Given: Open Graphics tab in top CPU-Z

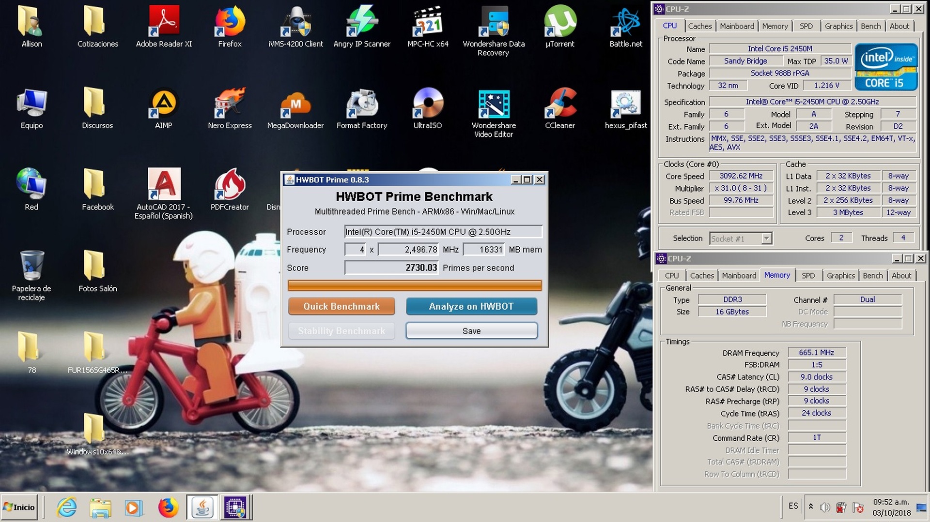Looking at the screenshot, I should (838, 26).
